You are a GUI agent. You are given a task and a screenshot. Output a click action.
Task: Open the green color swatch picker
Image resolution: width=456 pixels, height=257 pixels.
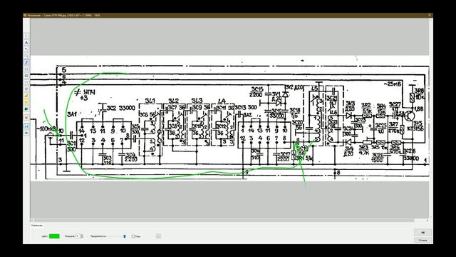54,236
